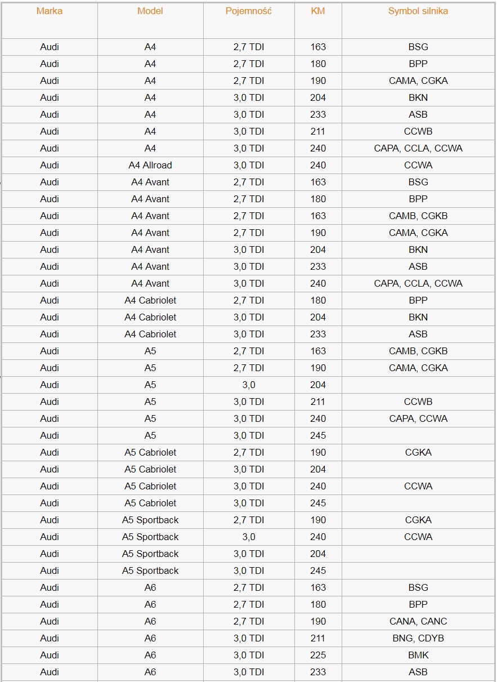The width and height of the screenshot is (497, 682).
Task: Click the Model column header
Action: tap(150, 11)
